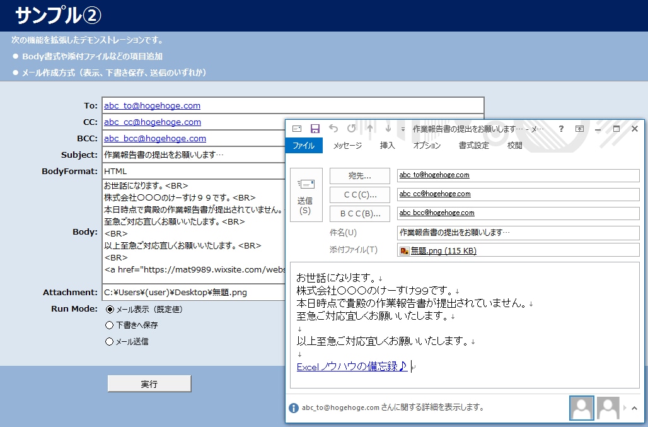The height and width of the screenshot is (427, 648).
Task: Open the 校閲 ribbon tab
Action: 514,146
